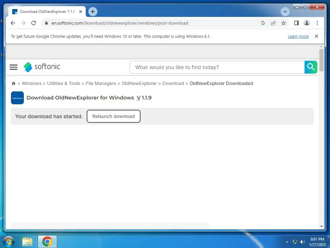
Task: Click the forward navigation arrow
Action: pyautogui.click(x=23, y=23)
